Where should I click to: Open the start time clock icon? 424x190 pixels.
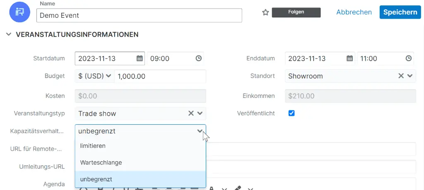click(x=199, y=58)
